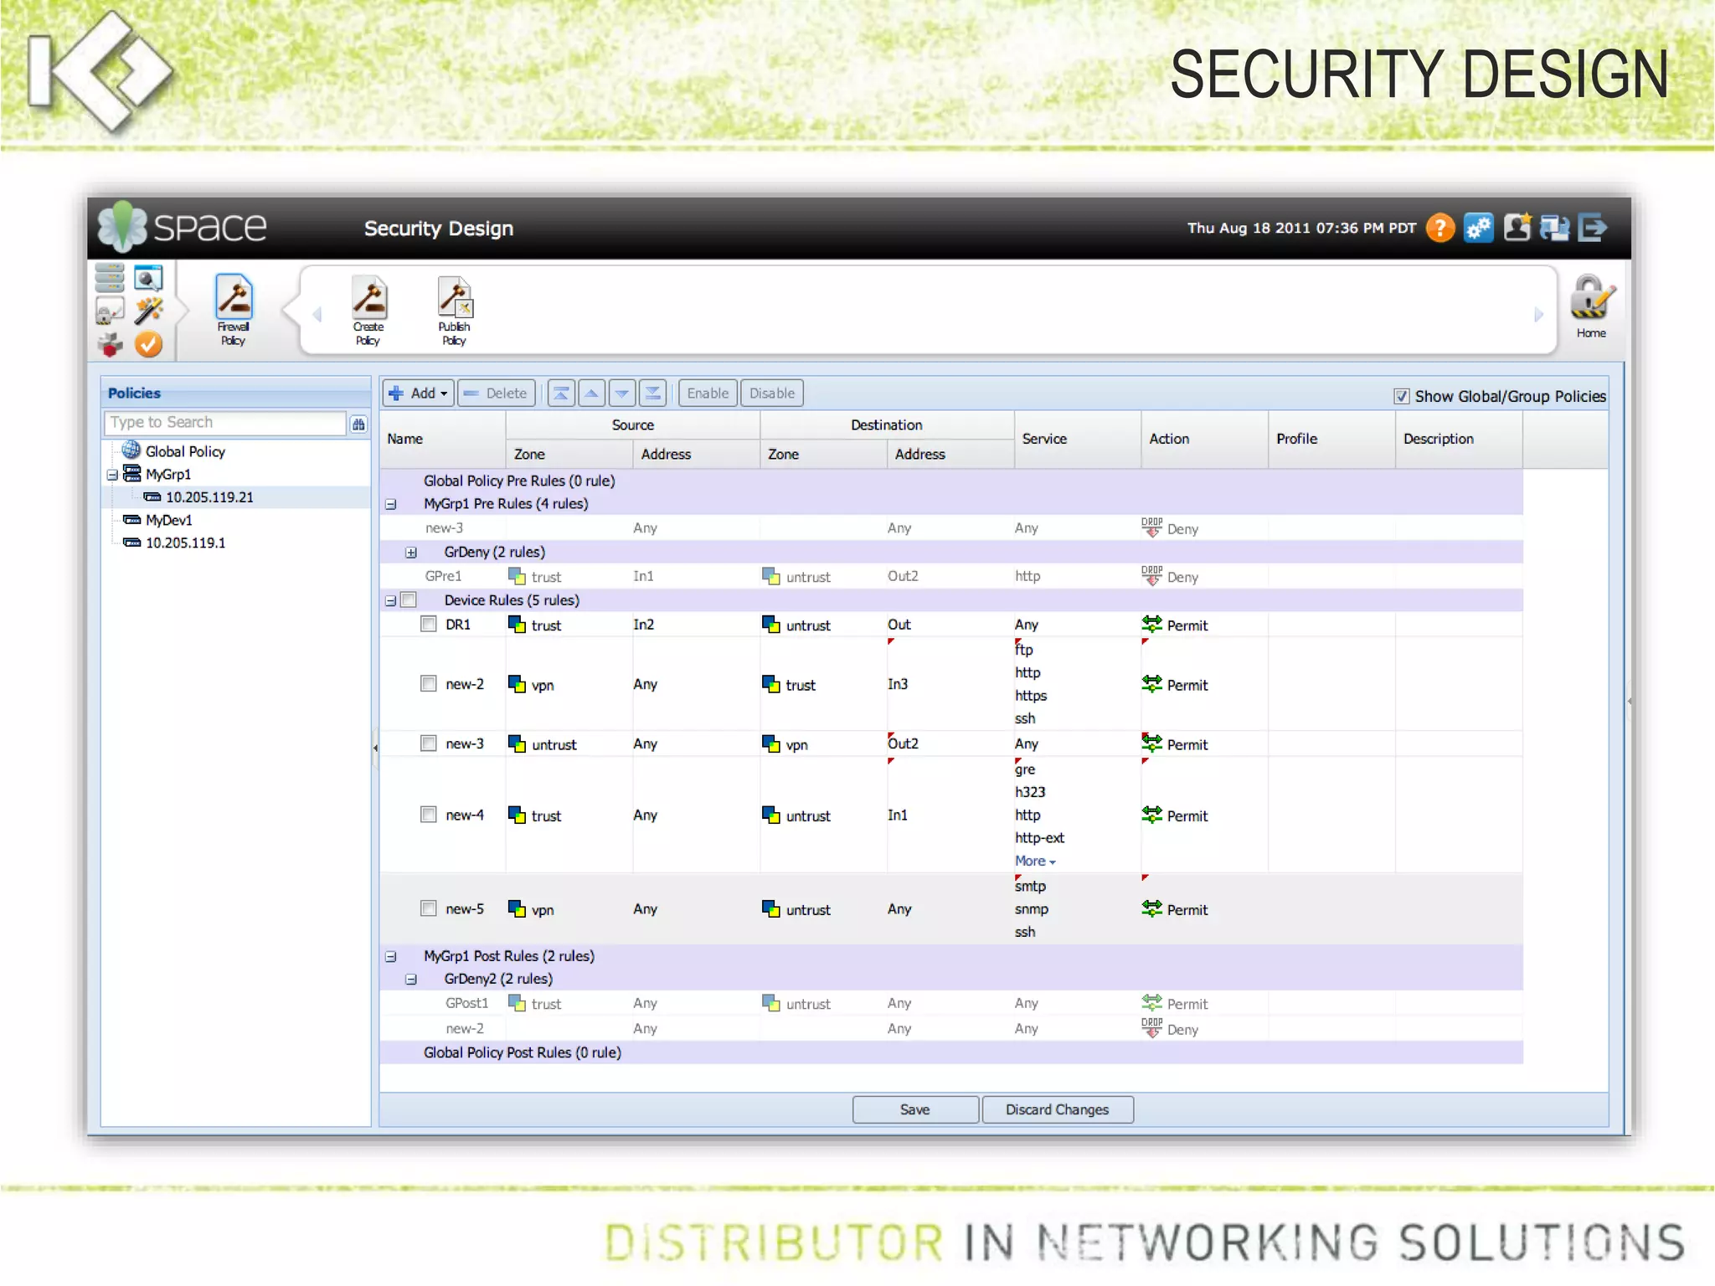Viewport: 1715px width, 1286px height.
Task: Check the DR1 rule checkbox
Action: [429, 624]
